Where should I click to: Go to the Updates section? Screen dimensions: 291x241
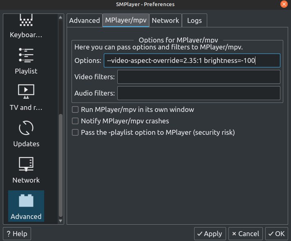tap(26, 134)
